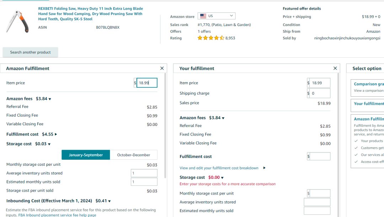Collapse Amazon fees in Amazon Fulfillment panel
Screen dimensions: 384x217
pyautogui.click(x=50, y=99)
